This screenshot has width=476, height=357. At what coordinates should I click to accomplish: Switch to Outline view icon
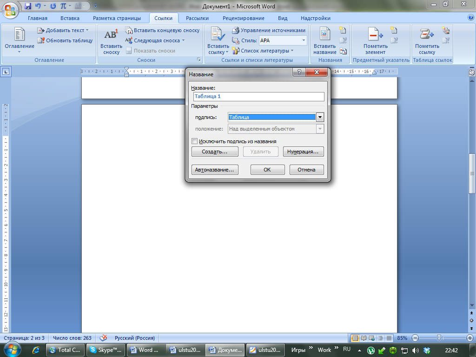point(380,338)
